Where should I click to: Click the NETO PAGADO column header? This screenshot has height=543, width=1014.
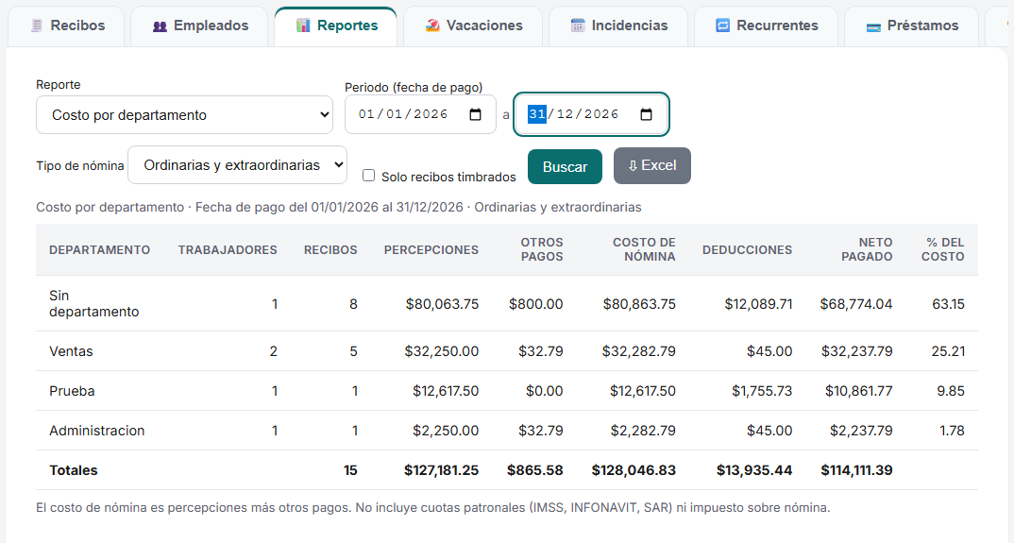[x=867, y=249]
